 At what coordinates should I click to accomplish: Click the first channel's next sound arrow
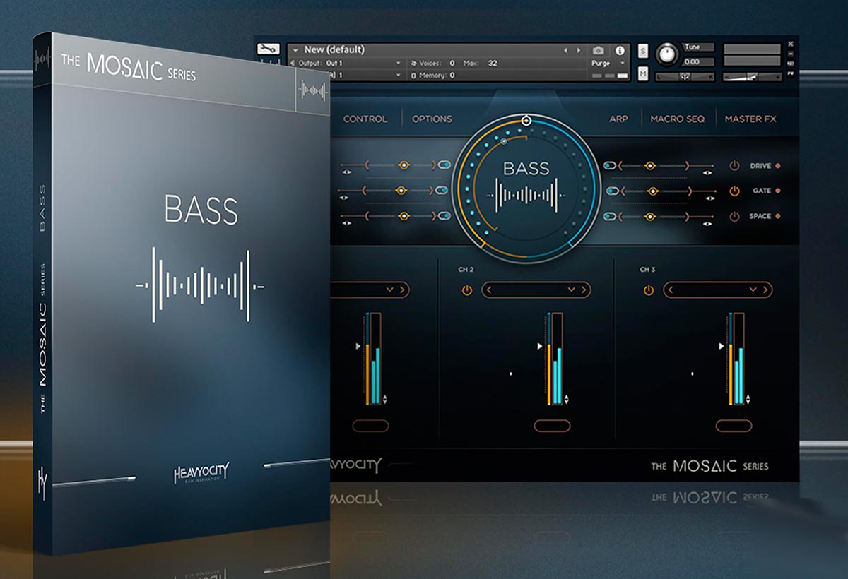401,289
